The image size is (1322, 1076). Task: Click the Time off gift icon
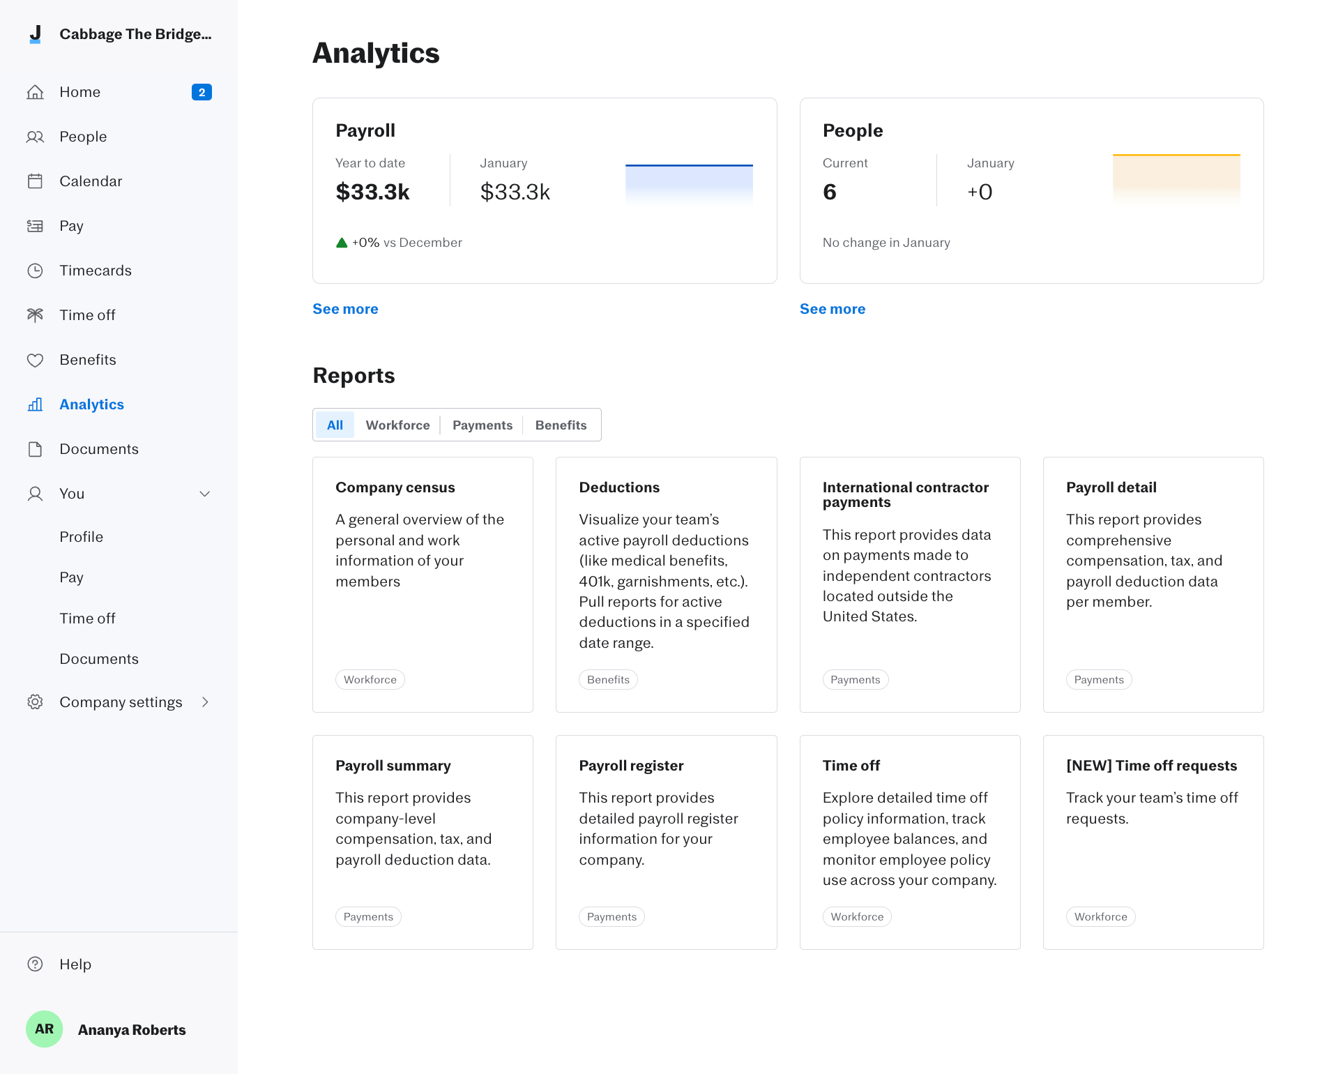(36, 315)
